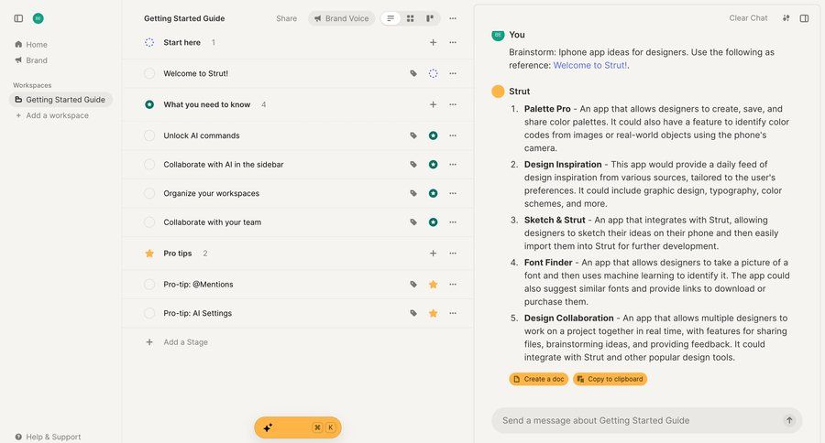Open Unlock AI commands row options
Viewport: 825px width, 443px height.
[453, 135]
